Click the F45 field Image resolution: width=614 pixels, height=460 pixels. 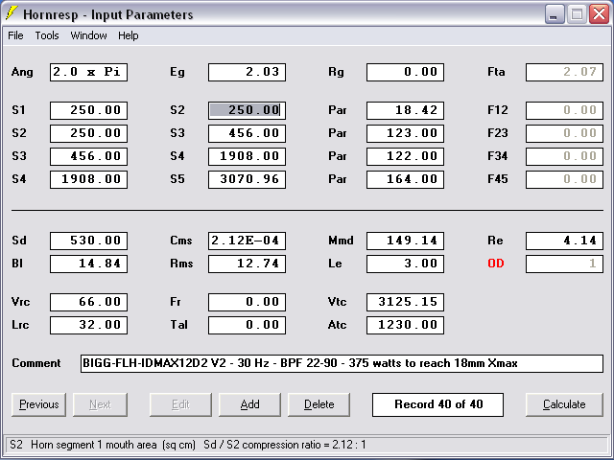tap(564, 179)
